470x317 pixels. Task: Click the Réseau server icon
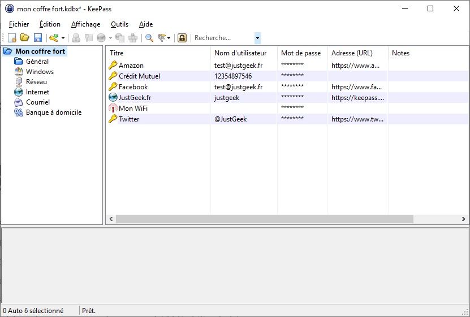pos(19,82)
